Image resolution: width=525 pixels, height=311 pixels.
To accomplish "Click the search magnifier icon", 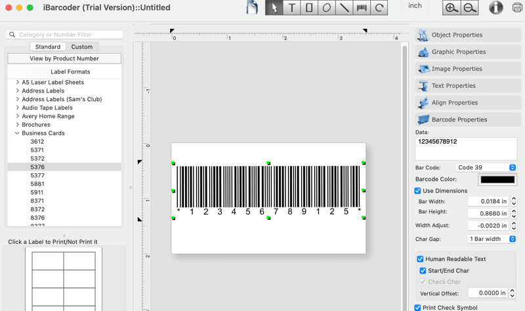I will point(12,35).
